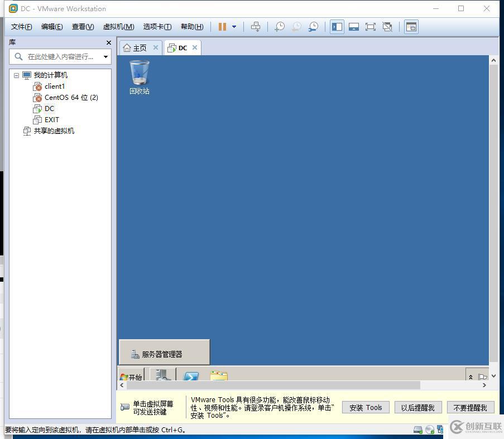This screenshot has height=439, width=504.
Task: Open the 选项卡(T) menu
Action: [157, 27]
